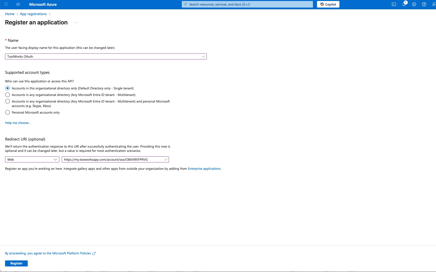Click the redirect URI input field
The height and width of the screenshot is (272, 436).
[x=113, y=159]
